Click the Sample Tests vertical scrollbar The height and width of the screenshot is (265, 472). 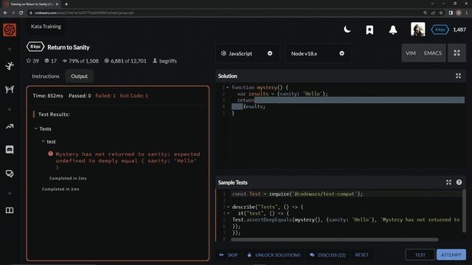click(x=464, y=211)
